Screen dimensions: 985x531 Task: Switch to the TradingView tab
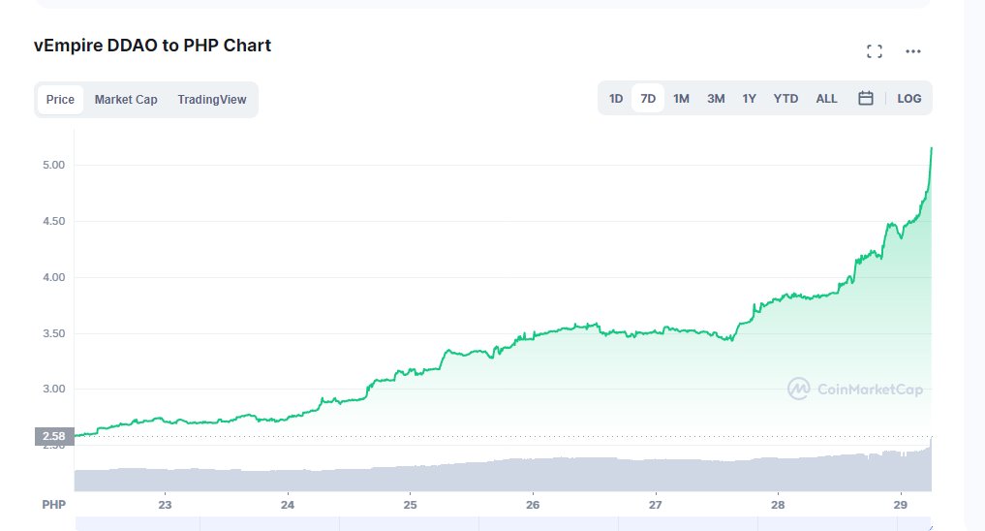tap(212, 99)
